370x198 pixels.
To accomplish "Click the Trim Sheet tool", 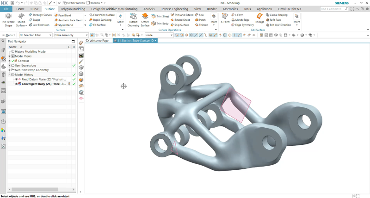I will [x=160, y=16].
